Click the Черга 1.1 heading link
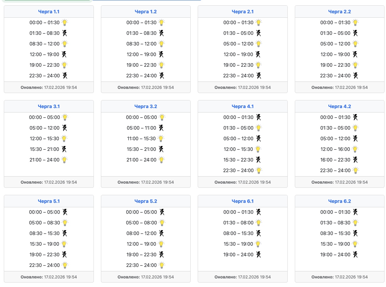 (49, 12)
